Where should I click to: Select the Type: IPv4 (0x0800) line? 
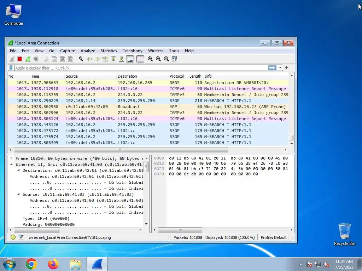(46, 218)
